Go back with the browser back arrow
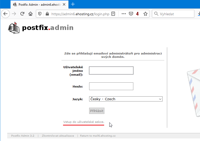 [5, 14]
